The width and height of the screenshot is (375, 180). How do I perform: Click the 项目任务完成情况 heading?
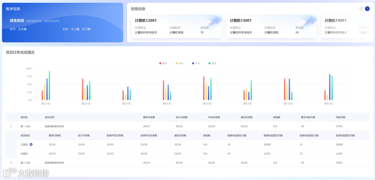[x=20, y=52]
